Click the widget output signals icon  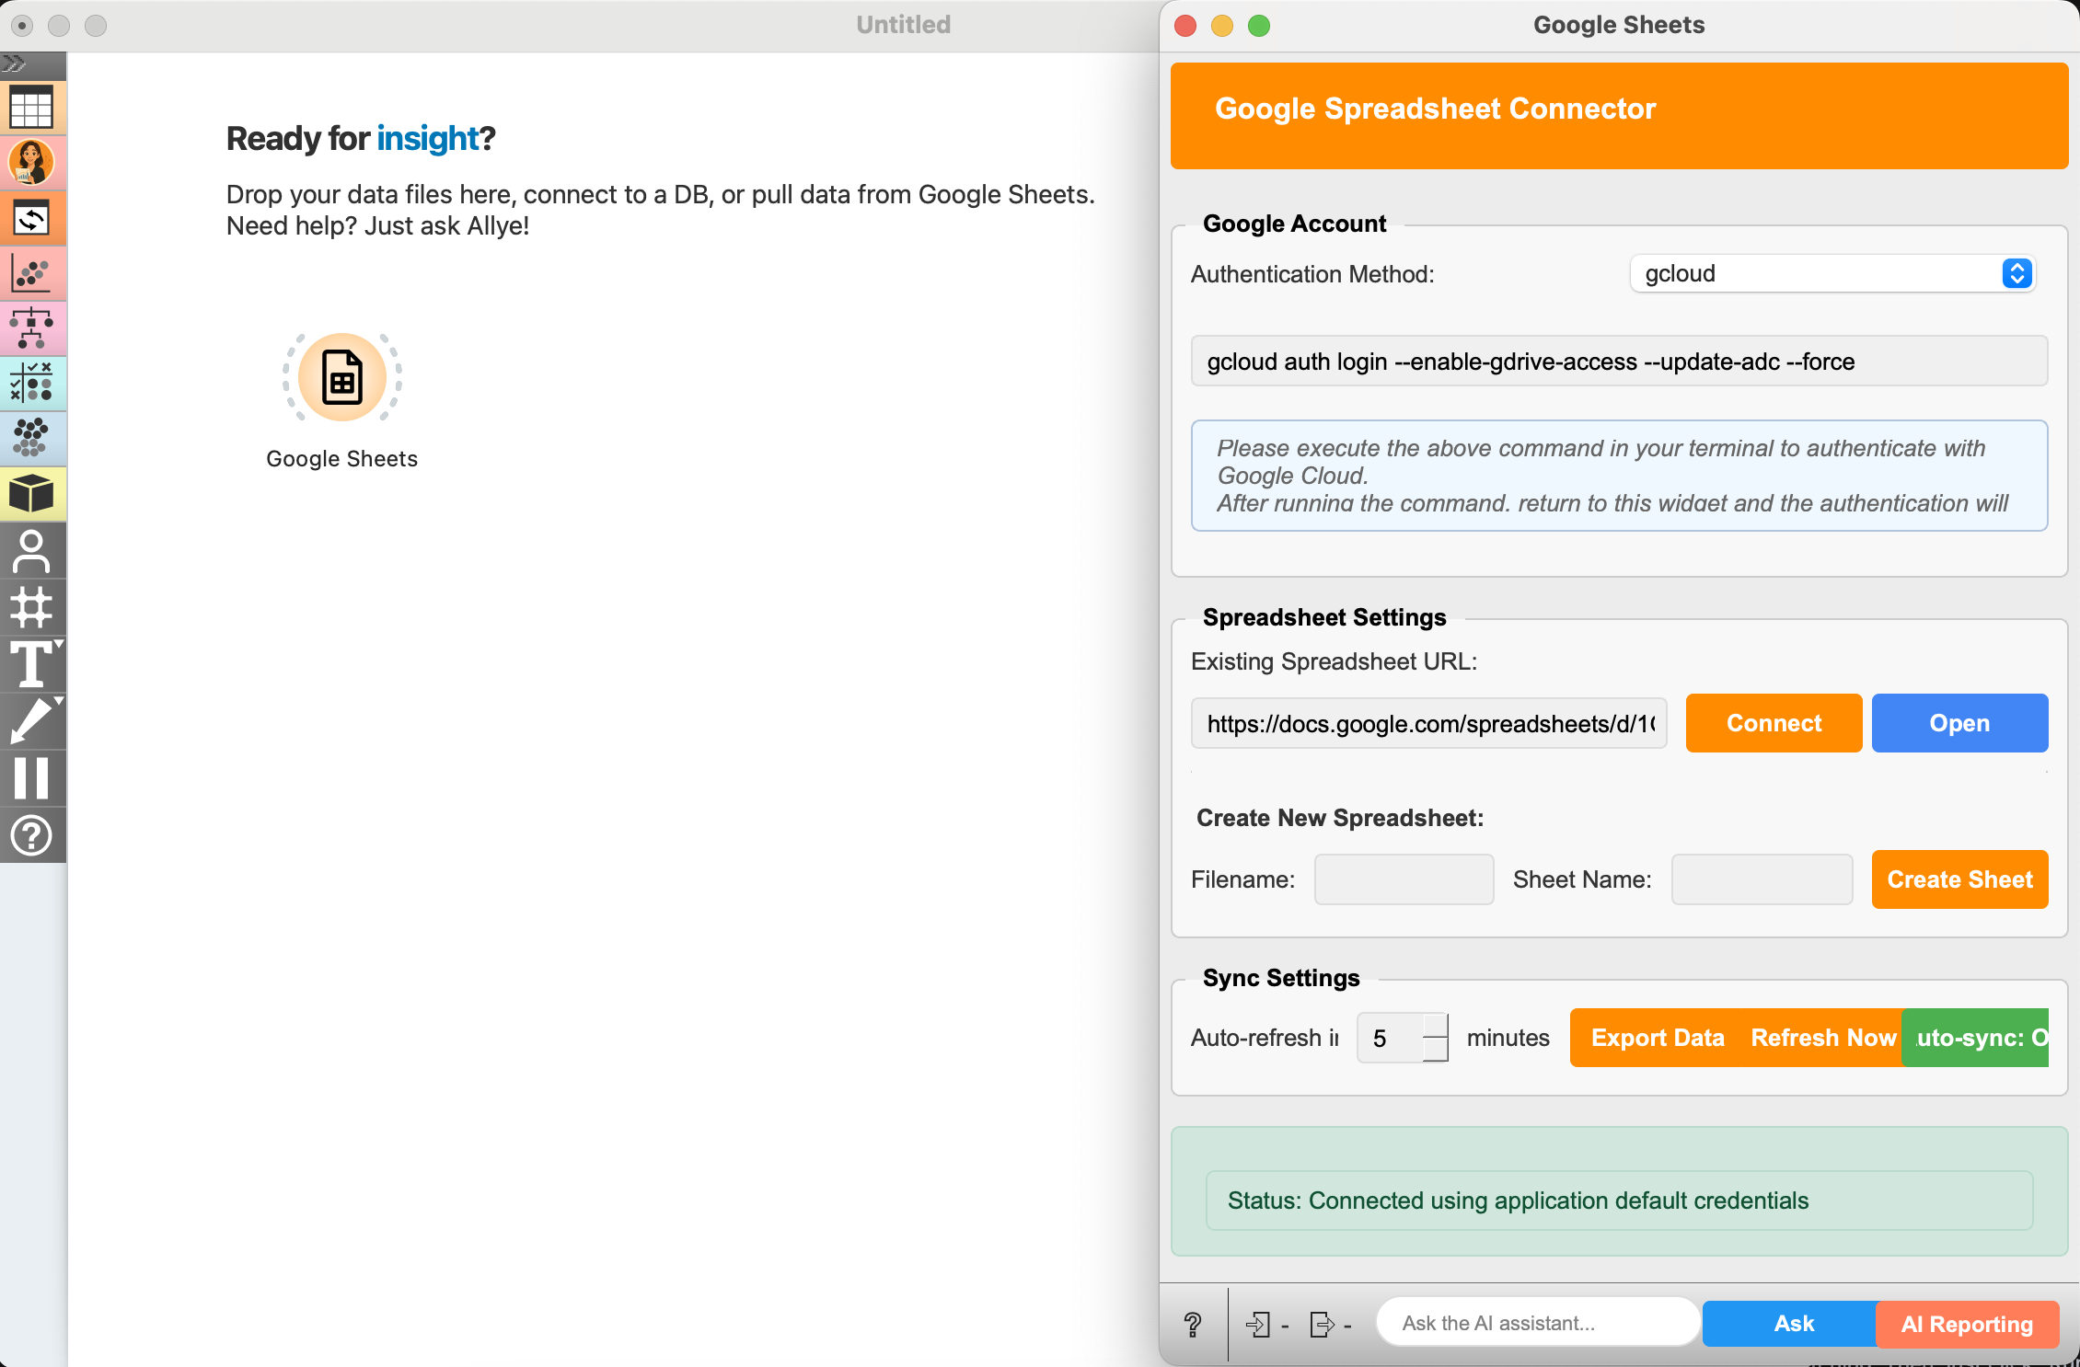[x=1322, y=1324]
